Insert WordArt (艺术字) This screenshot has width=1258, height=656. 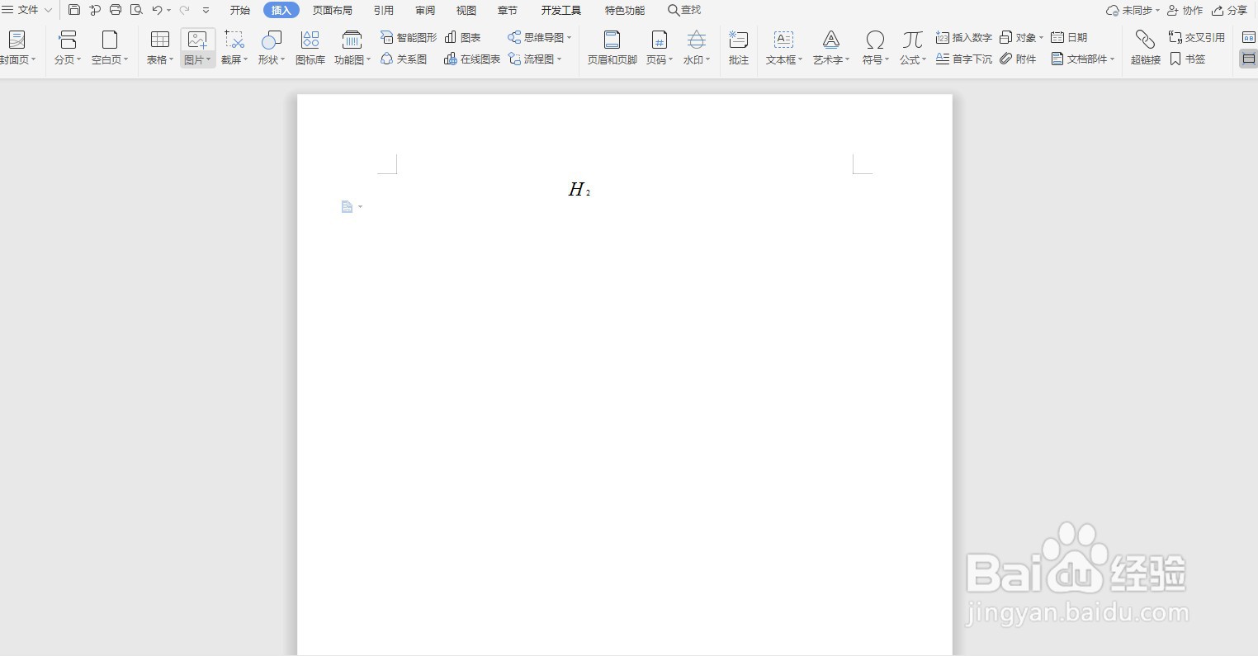831,48
